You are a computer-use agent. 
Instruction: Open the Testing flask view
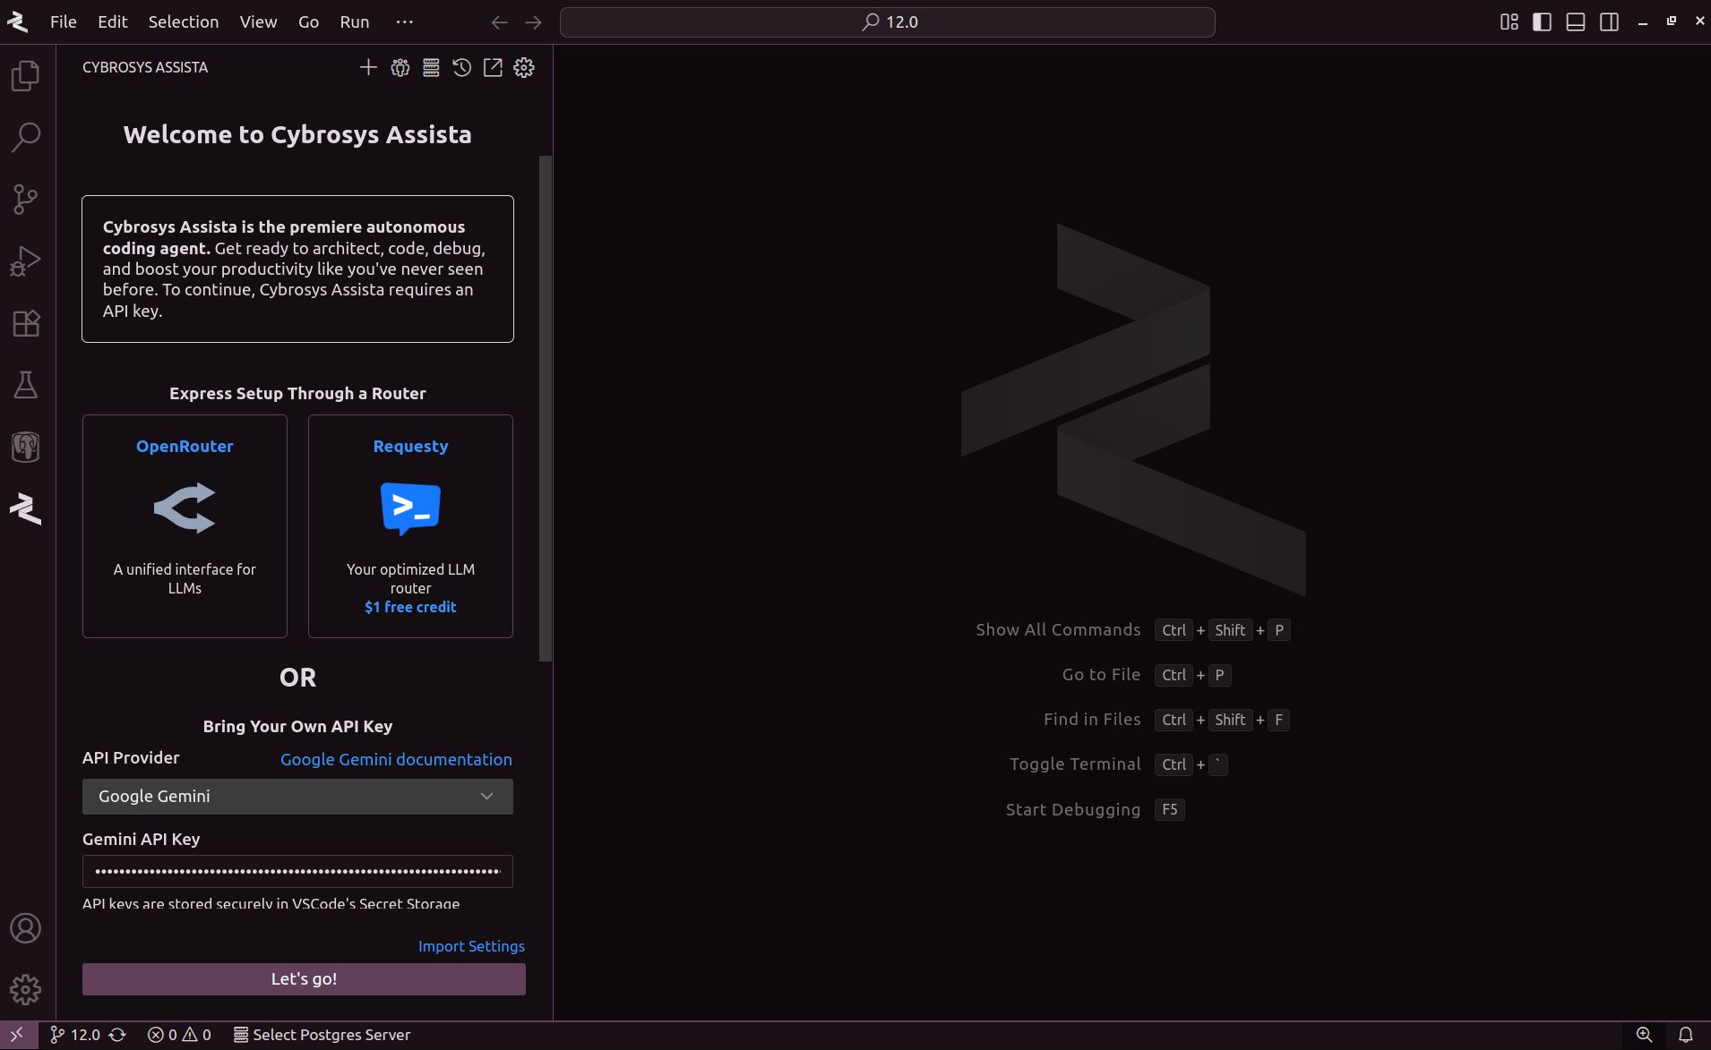(26, 385)
